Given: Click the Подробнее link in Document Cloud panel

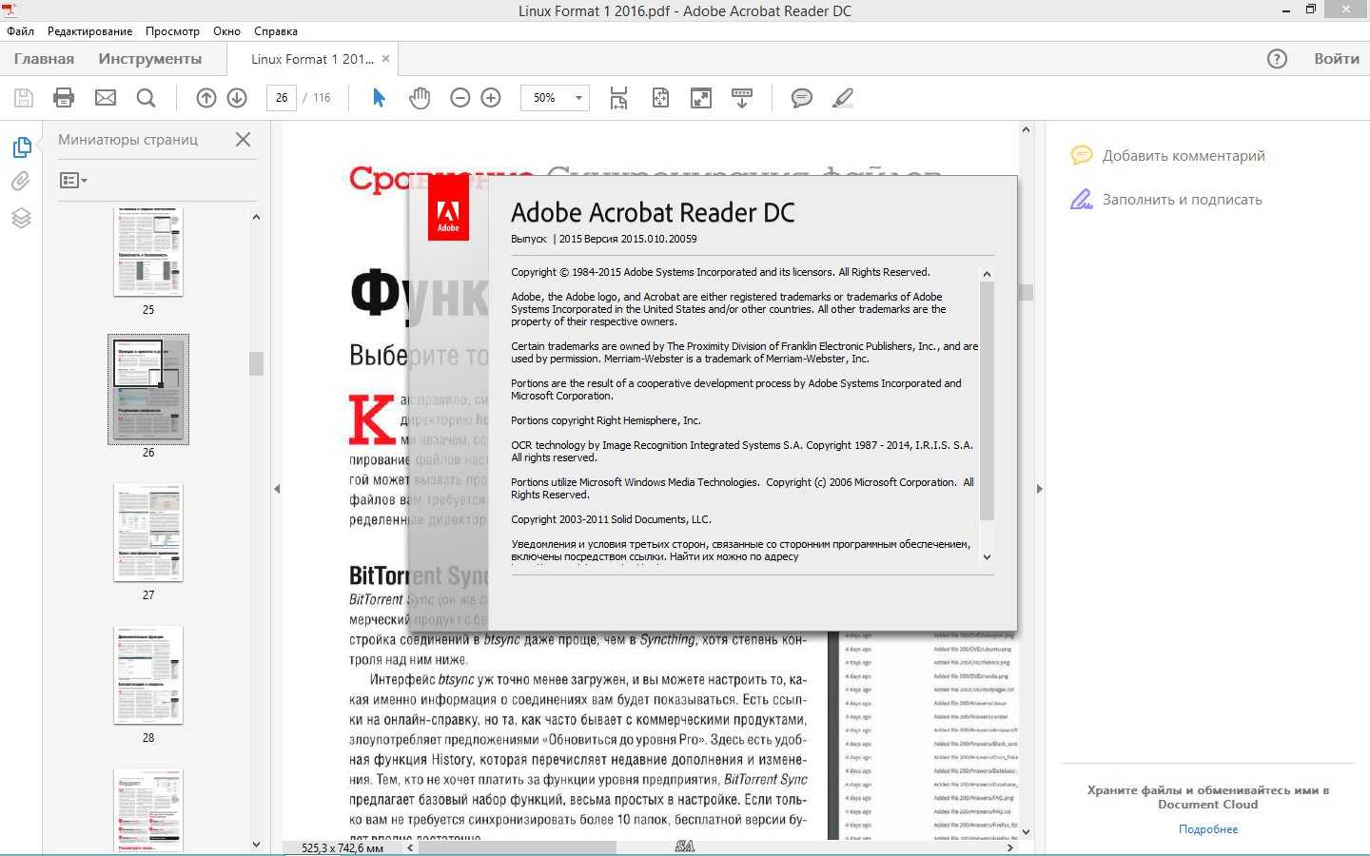Looking at the screenshot, I should click(x=1207, y=828).
